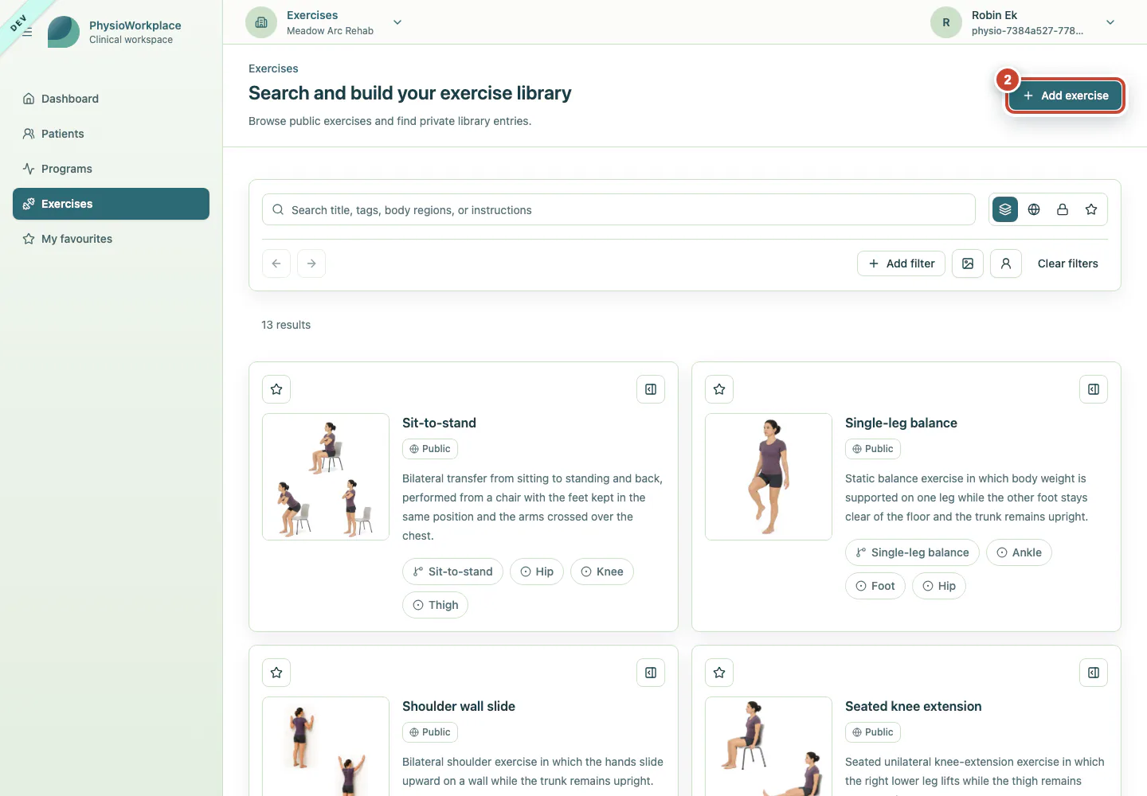Navigate to Programs in the sidebar
The width and height of the screenshot is (1147, 796).
tap(111, 169)
